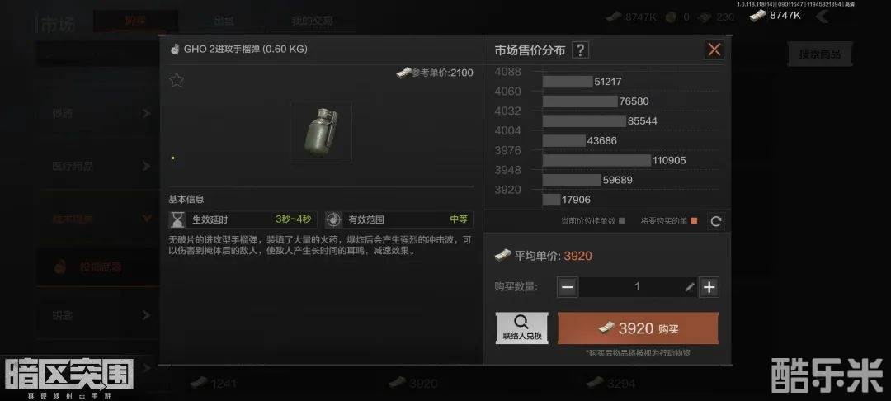
Task: Close the grenade detail dialog
Action: point(714,50)
